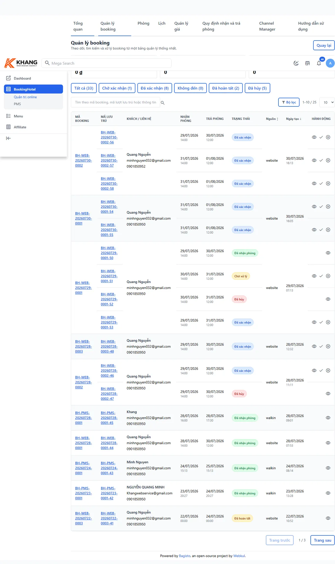The height and width of the screenshot is (564, 335).
Task: Cancel stay BH-WEB-20260730-0002-56 with X icon
Action: coord(328,137)
